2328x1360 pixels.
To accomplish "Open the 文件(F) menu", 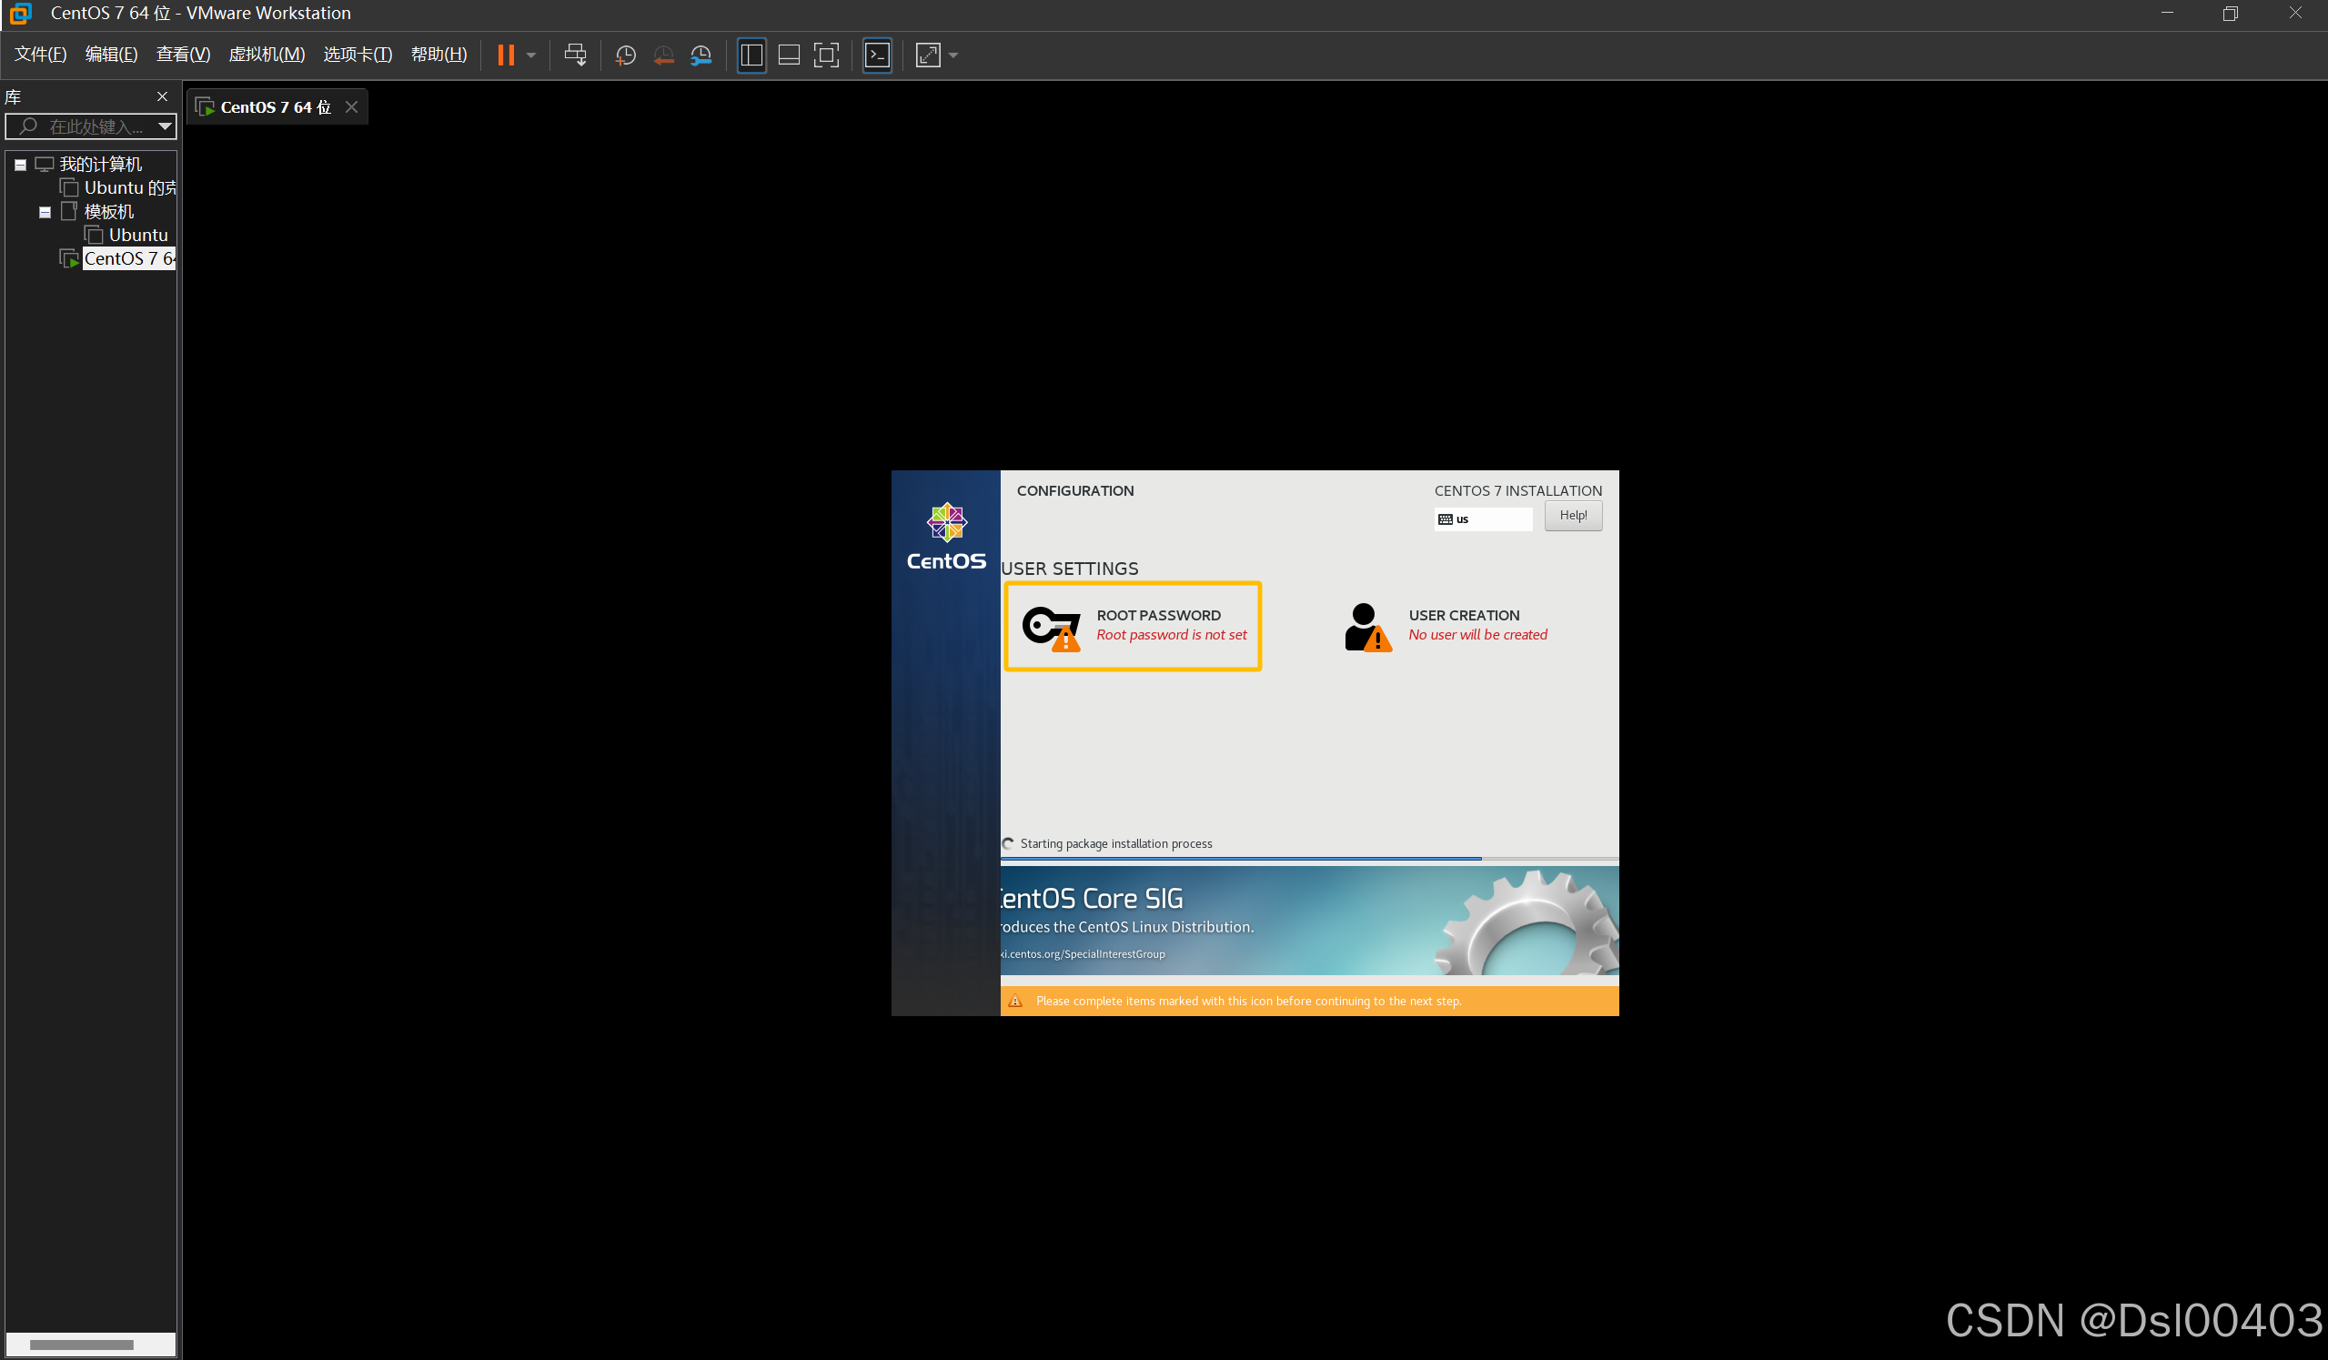I will point(41,55).
